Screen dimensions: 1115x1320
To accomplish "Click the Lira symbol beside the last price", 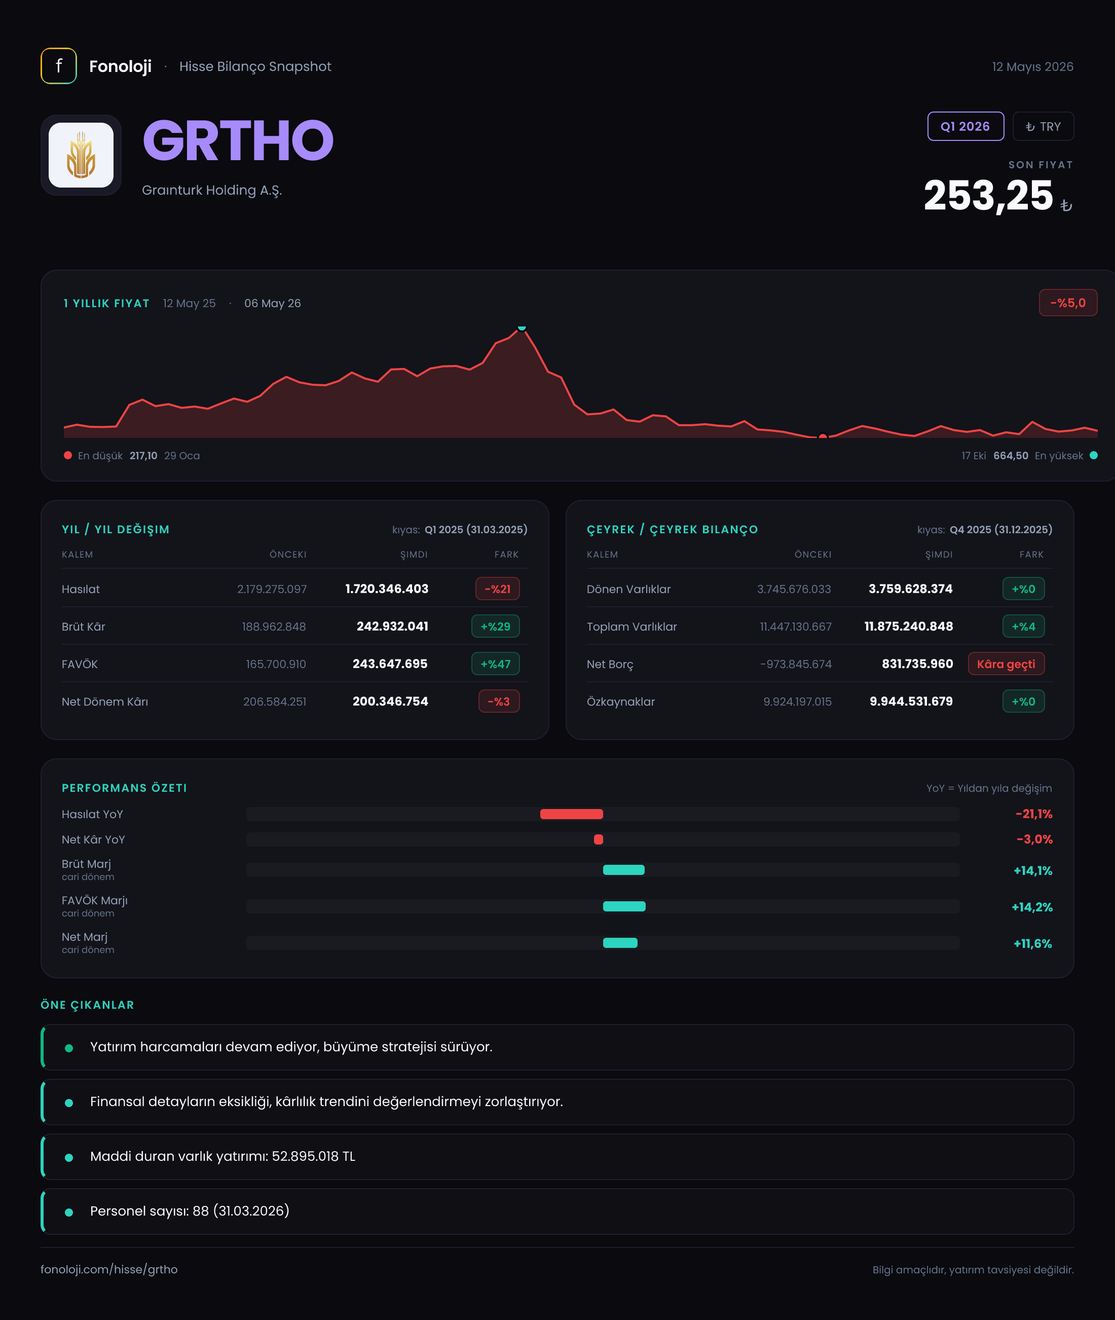I will coord(1066,205).
